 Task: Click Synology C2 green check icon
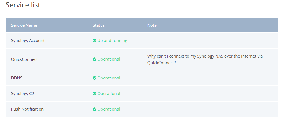pos(94,94)
